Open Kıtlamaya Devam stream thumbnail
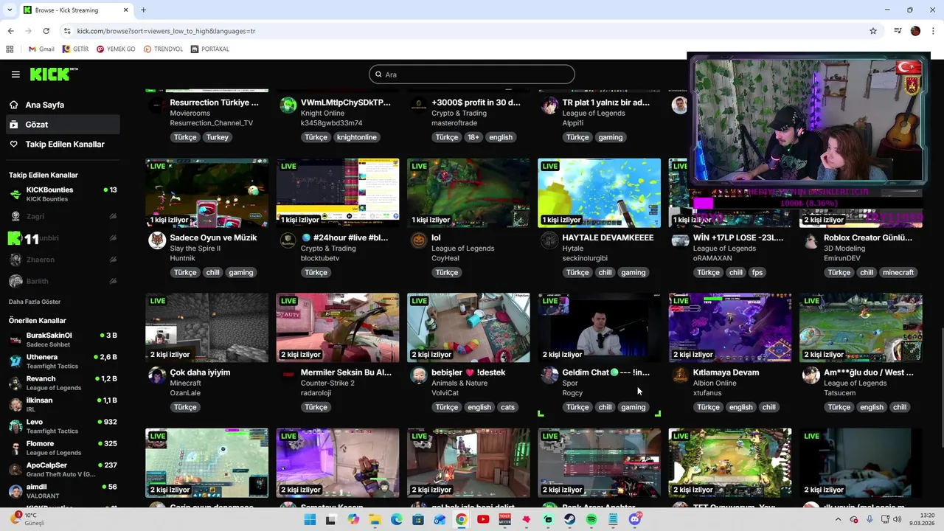Image resolution: width=944 pixels, height=531 pixels. (730, 327)
